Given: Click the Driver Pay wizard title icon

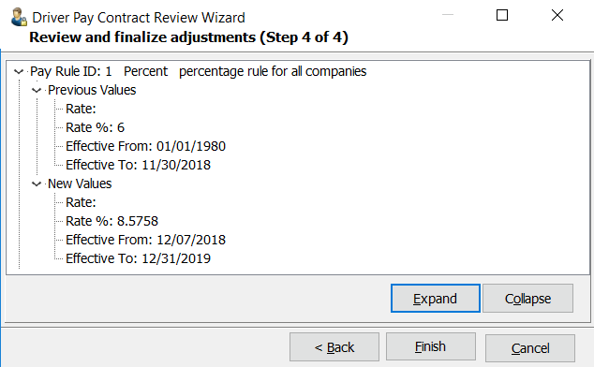Looking at the screenshot, I should tap(19, 18).
